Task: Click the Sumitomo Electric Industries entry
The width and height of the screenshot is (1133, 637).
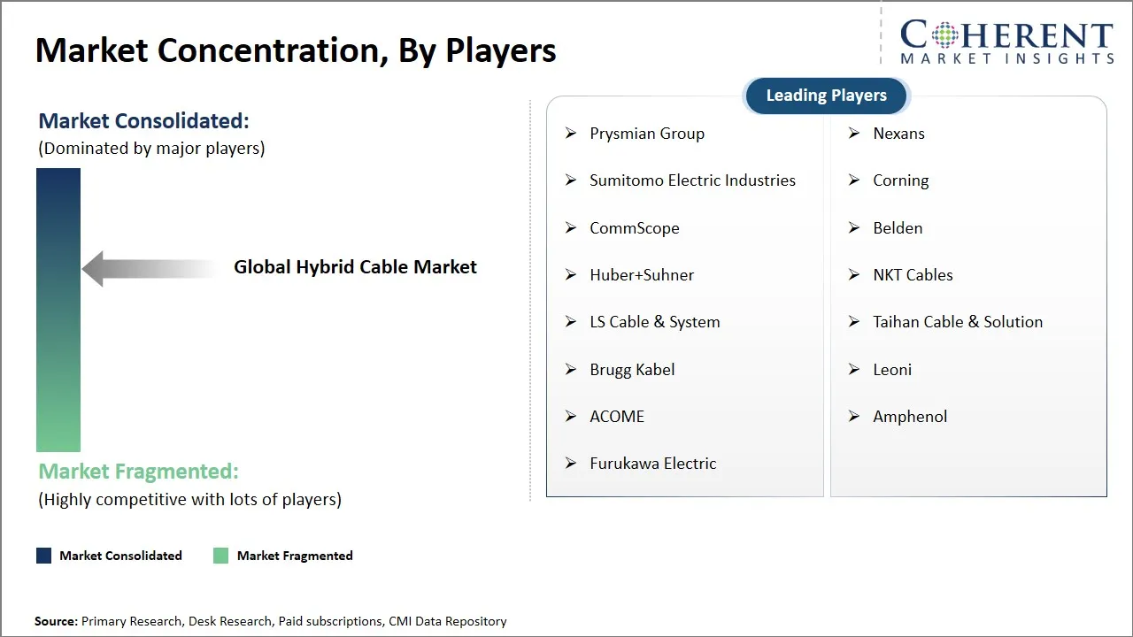Action: (692, 180)
